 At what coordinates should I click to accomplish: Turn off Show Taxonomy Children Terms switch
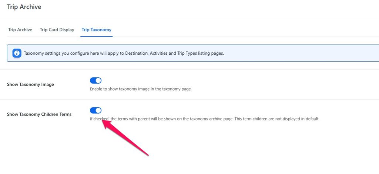click(95, 110)
